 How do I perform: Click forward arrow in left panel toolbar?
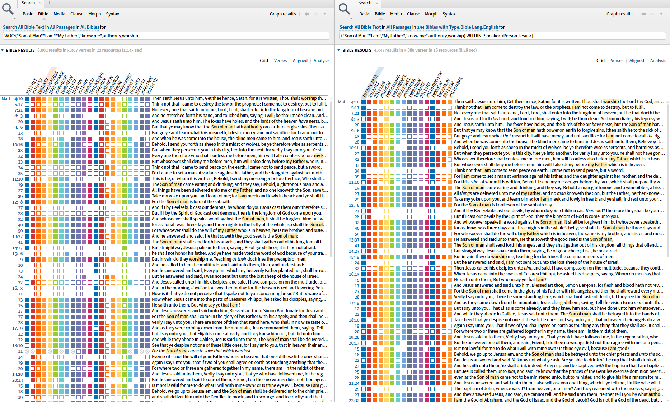(316, 14)
